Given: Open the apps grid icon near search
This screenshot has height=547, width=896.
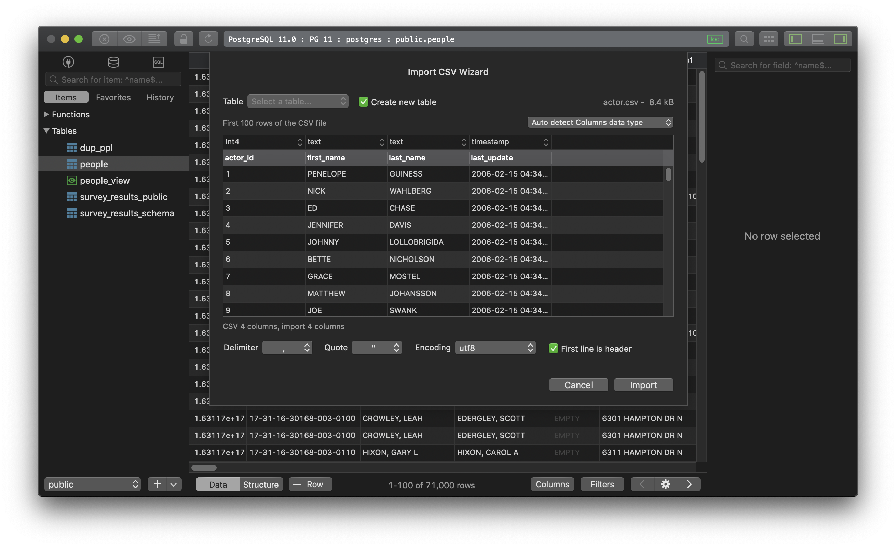Looking at the screenshot, I should (768, 39).
